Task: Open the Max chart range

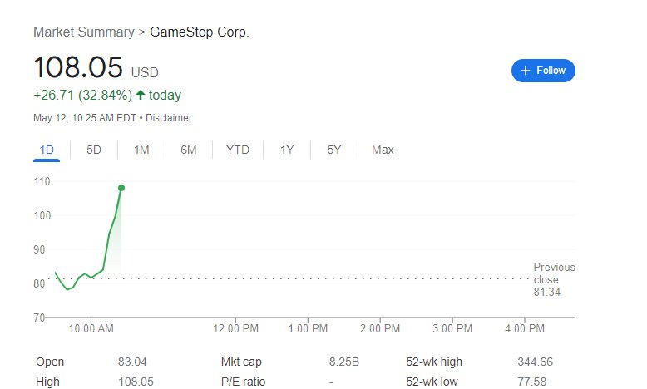Action: coord(383,150)
